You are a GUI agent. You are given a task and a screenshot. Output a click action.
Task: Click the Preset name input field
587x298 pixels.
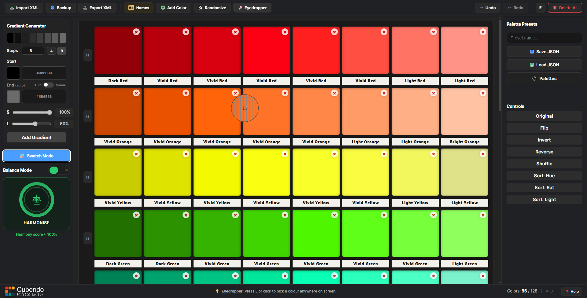point(544,38)
